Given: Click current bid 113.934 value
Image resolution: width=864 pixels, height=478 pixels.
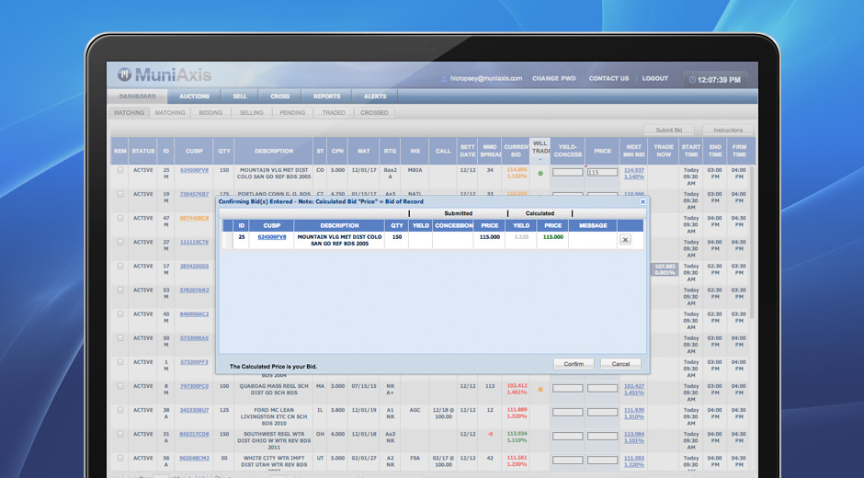Looking at the screenshot, I should point(517,435).
